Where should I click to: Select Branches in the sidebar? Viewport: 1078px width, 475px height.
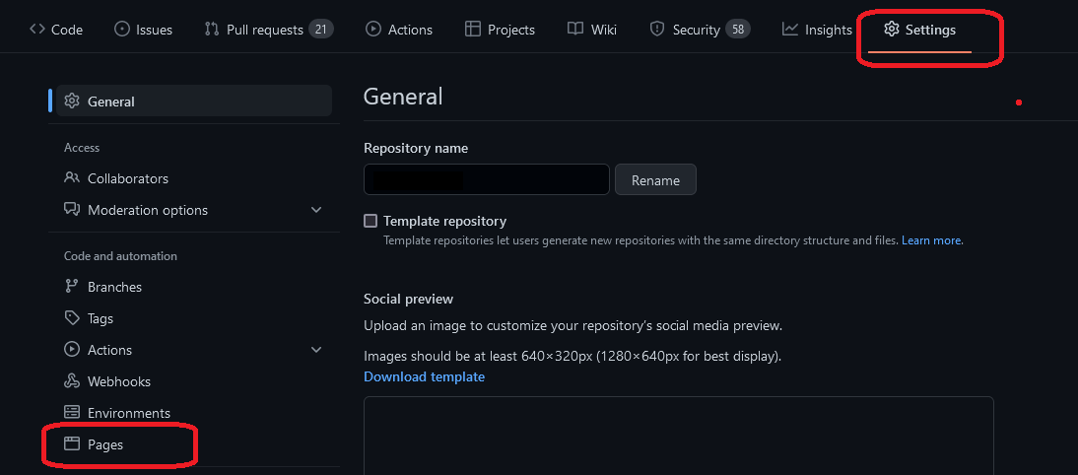(114, 287)
